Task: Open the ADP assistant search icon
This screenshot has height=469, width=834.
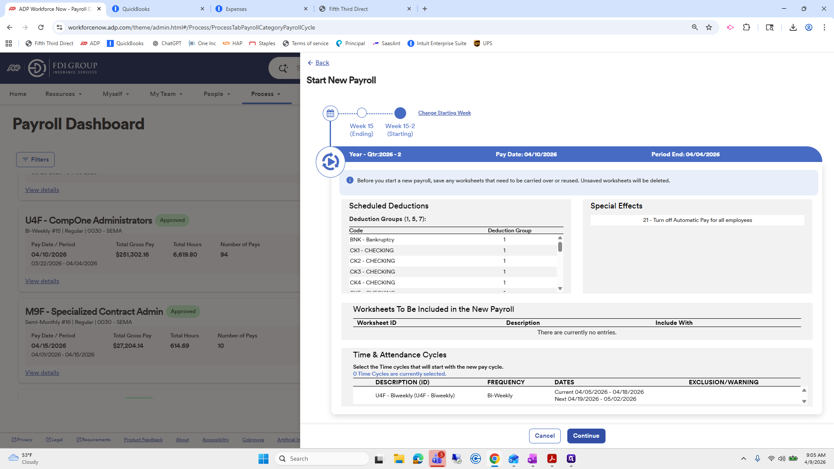Action: [x=284, y=68]
